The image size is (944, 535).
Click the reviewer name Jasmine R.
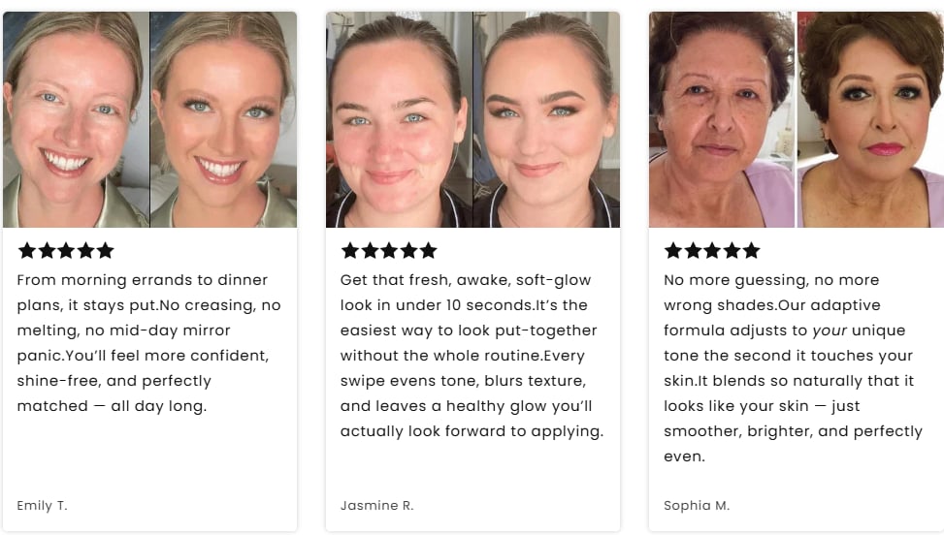[x=373, y=505]
